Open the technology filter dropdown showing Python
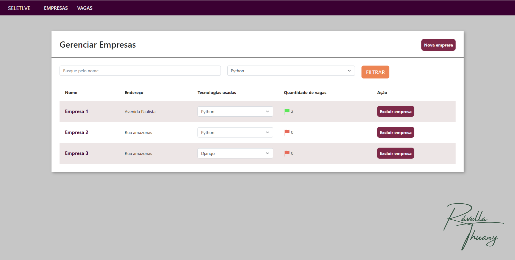The width and height of the screenshot is (515, 260). (291, 71)
